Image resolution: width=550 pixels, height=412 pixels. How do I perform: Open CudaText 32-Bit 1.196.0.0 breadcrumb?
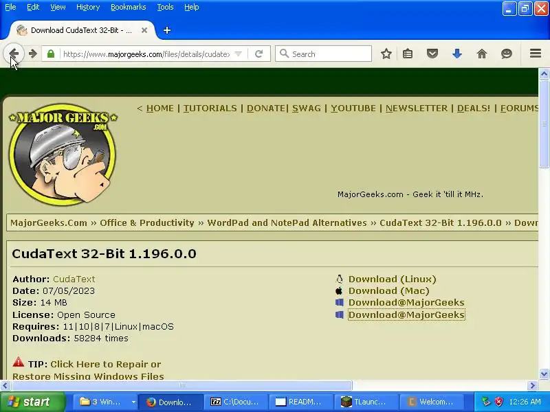click(441, 222)
